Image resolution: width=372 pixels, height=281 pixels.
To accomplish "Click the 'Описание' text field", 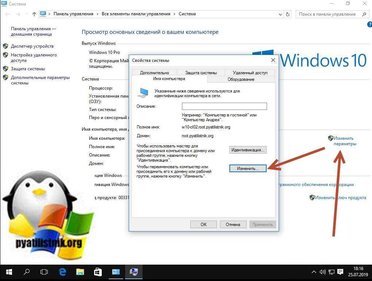I will coord(224,106).
